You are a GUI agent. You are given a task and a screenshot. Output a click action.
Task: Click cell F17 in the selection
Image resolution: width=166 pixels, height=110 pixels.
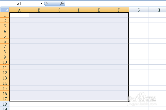click(119, 98)
